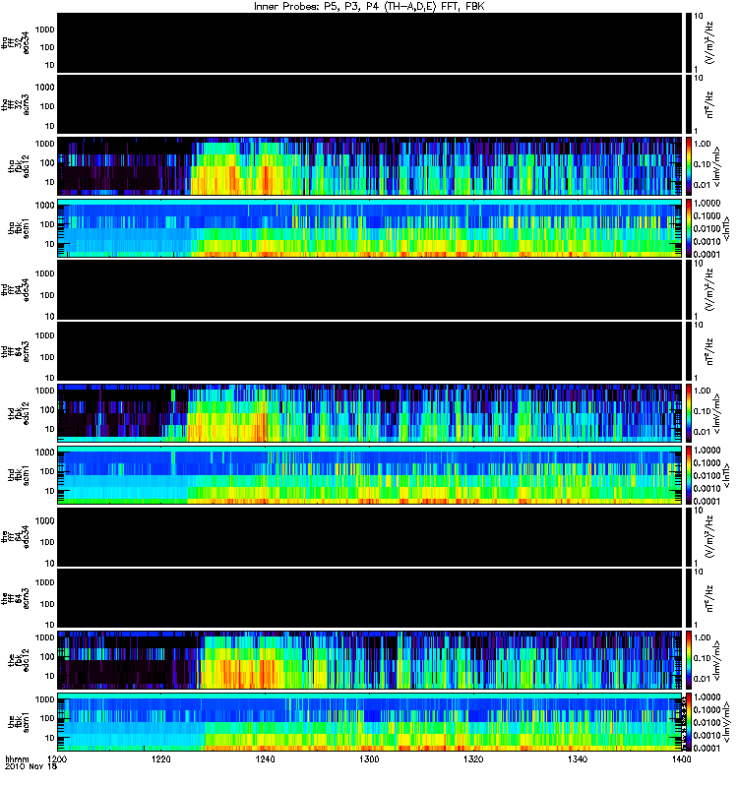Image resolution: width=738 pixels, height=787 pixels.
Task: Click the tha fbk scm1 spectrogram panel
Action: 370,228
